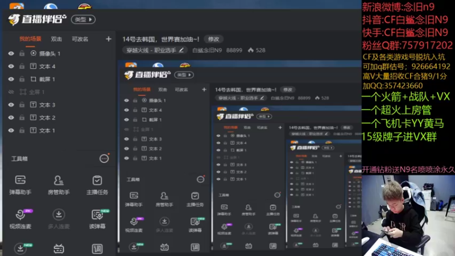The image size is (455, 256).
Task: Show the hidden 全屏 1 source
Action: (x=11, y=92)
